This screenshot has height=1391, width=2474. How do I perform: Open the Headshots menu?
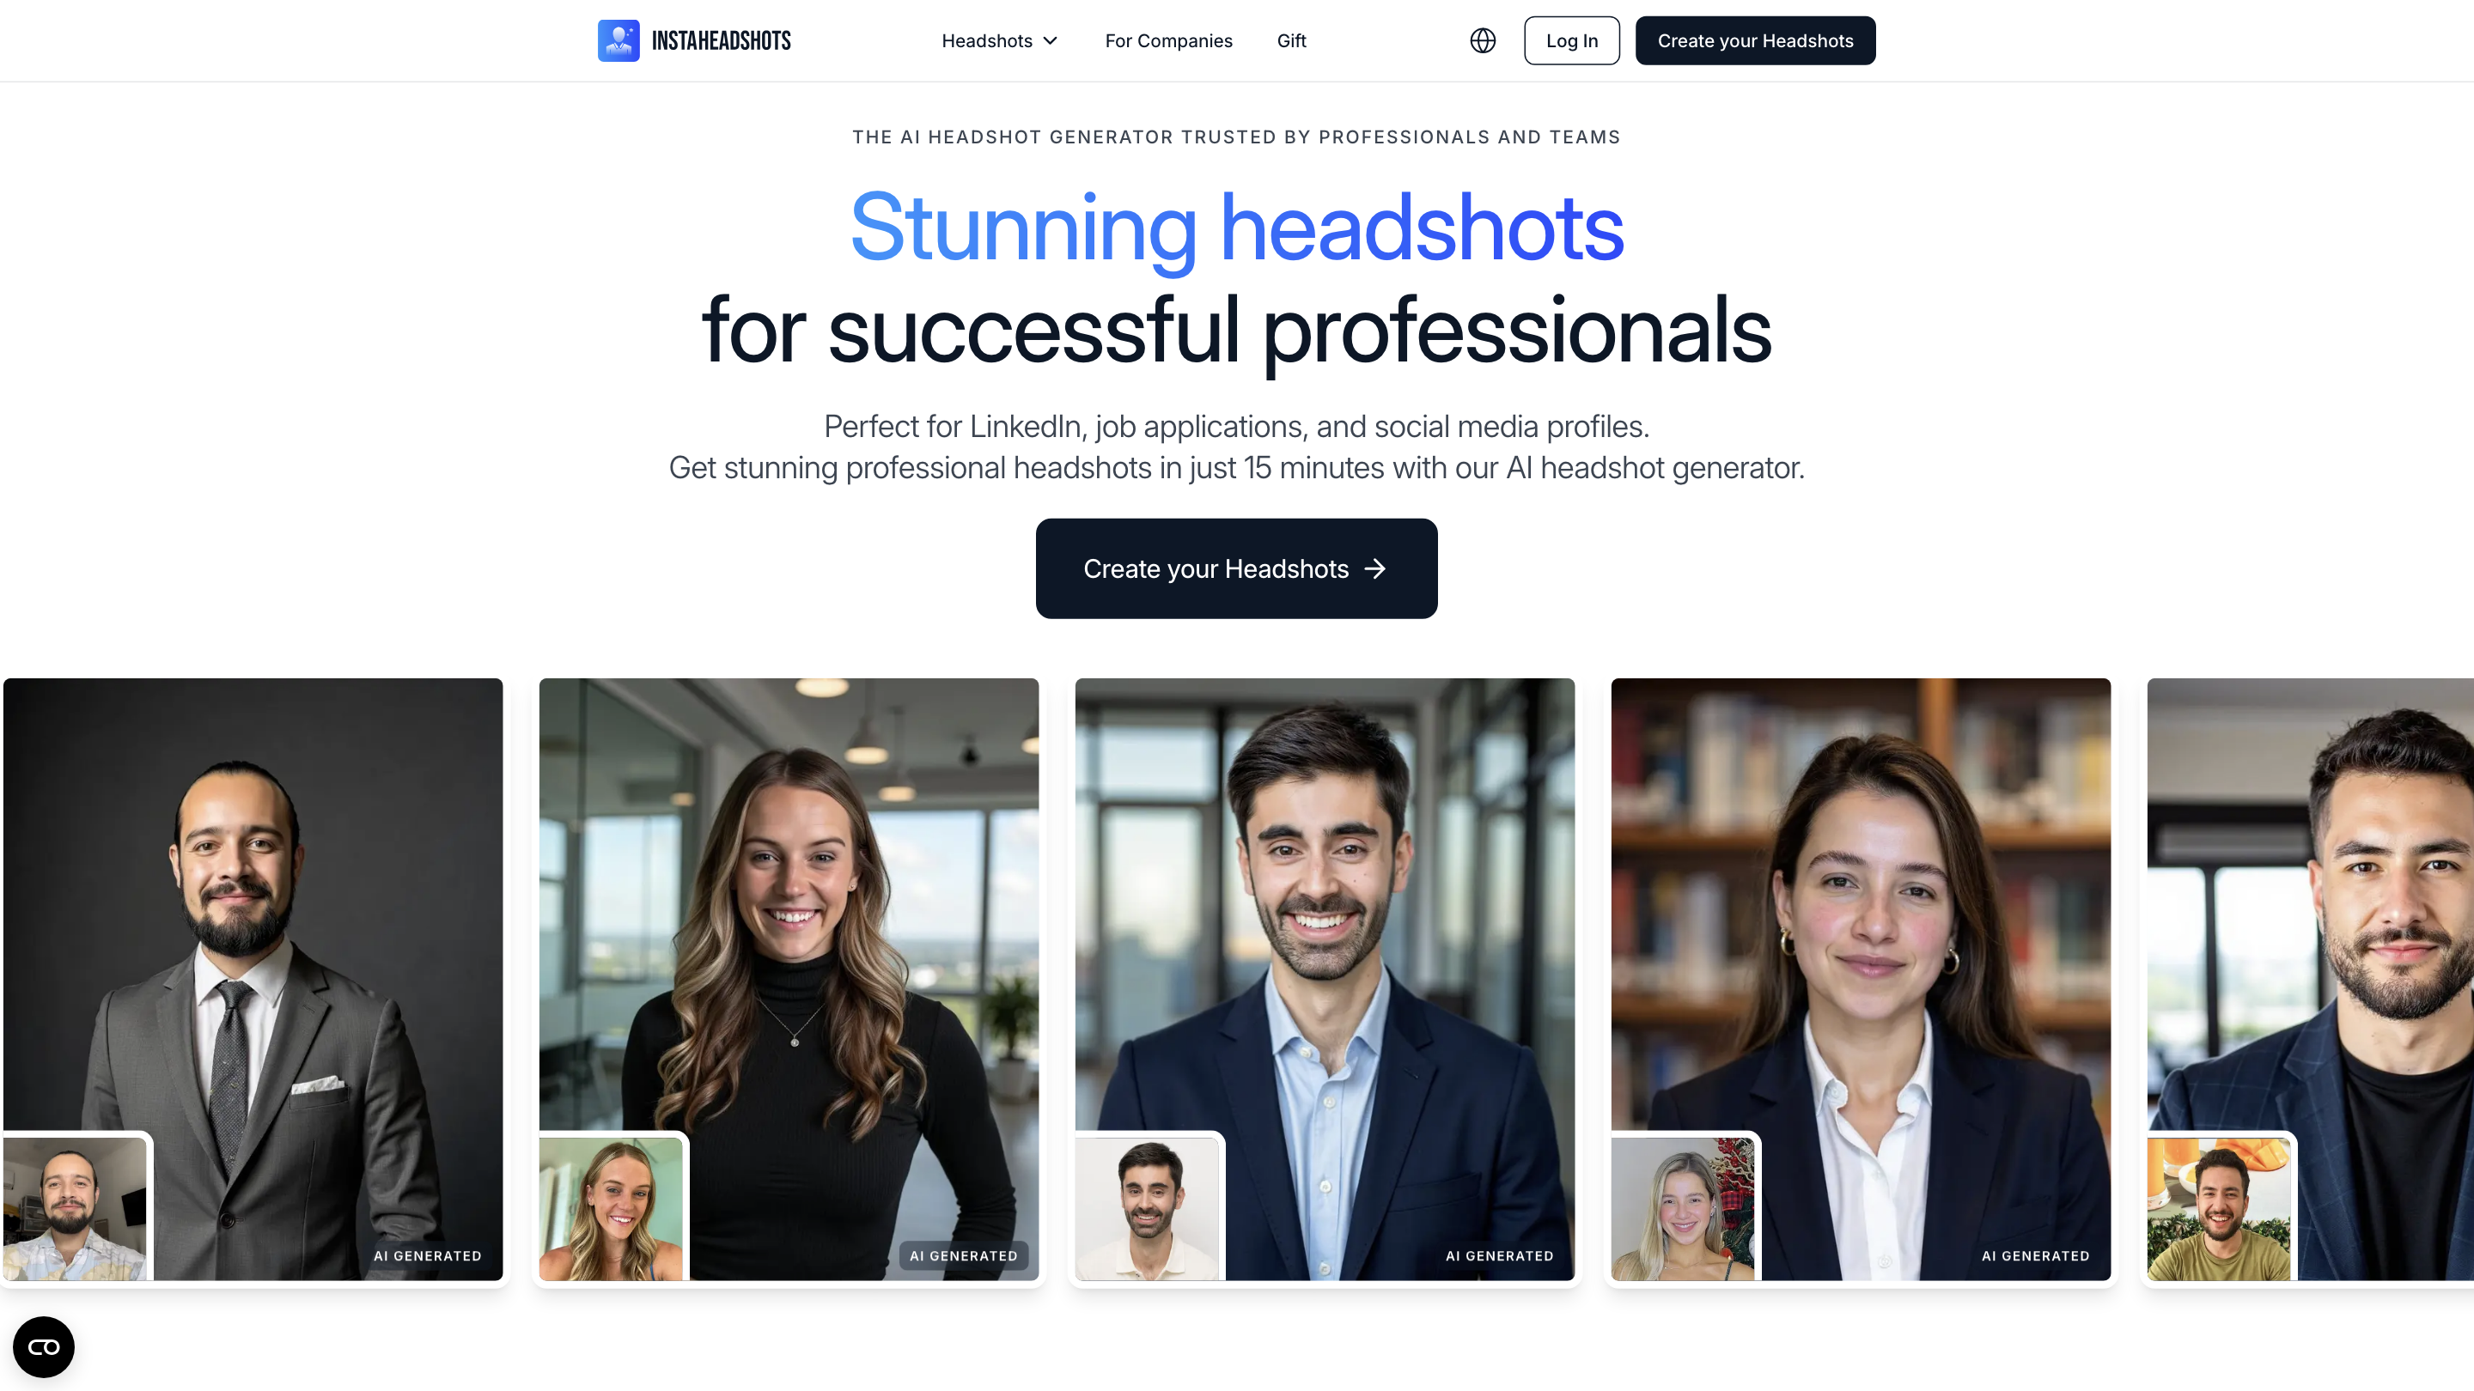point(999,40)
